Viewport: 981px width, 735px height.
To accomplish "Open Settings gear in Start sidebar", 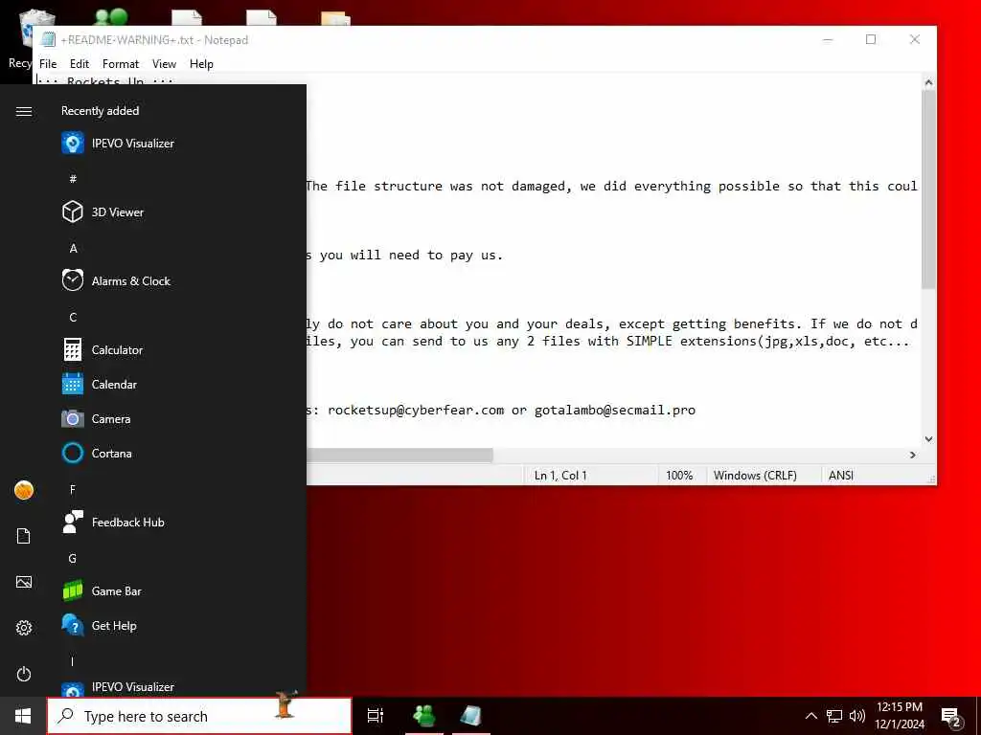I will pyautogui.click(x=24, y=628).
